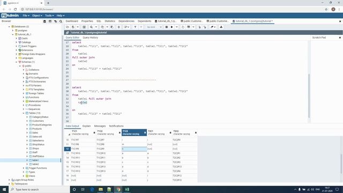The height and width of the screenshot is (193, 343).
Task: Open the Explain Analyze options dropdown arrow
Action: [193, 27]
